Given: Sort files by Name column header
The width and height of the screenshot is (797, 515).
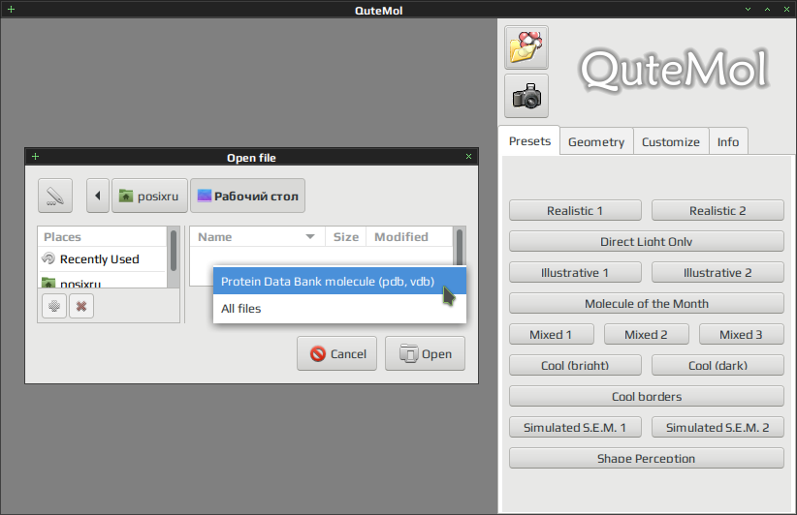Looking at the screenshot, I should 257,237.
